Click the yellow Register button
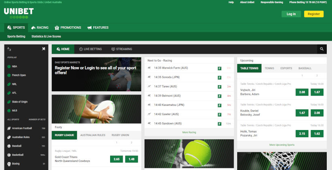The image size is (332, 170). [x=314, y=14]
